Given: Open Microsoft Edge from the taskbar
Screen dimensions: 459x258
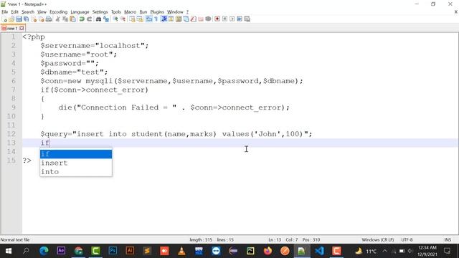Looking at the screenshot, I should 44,251.
